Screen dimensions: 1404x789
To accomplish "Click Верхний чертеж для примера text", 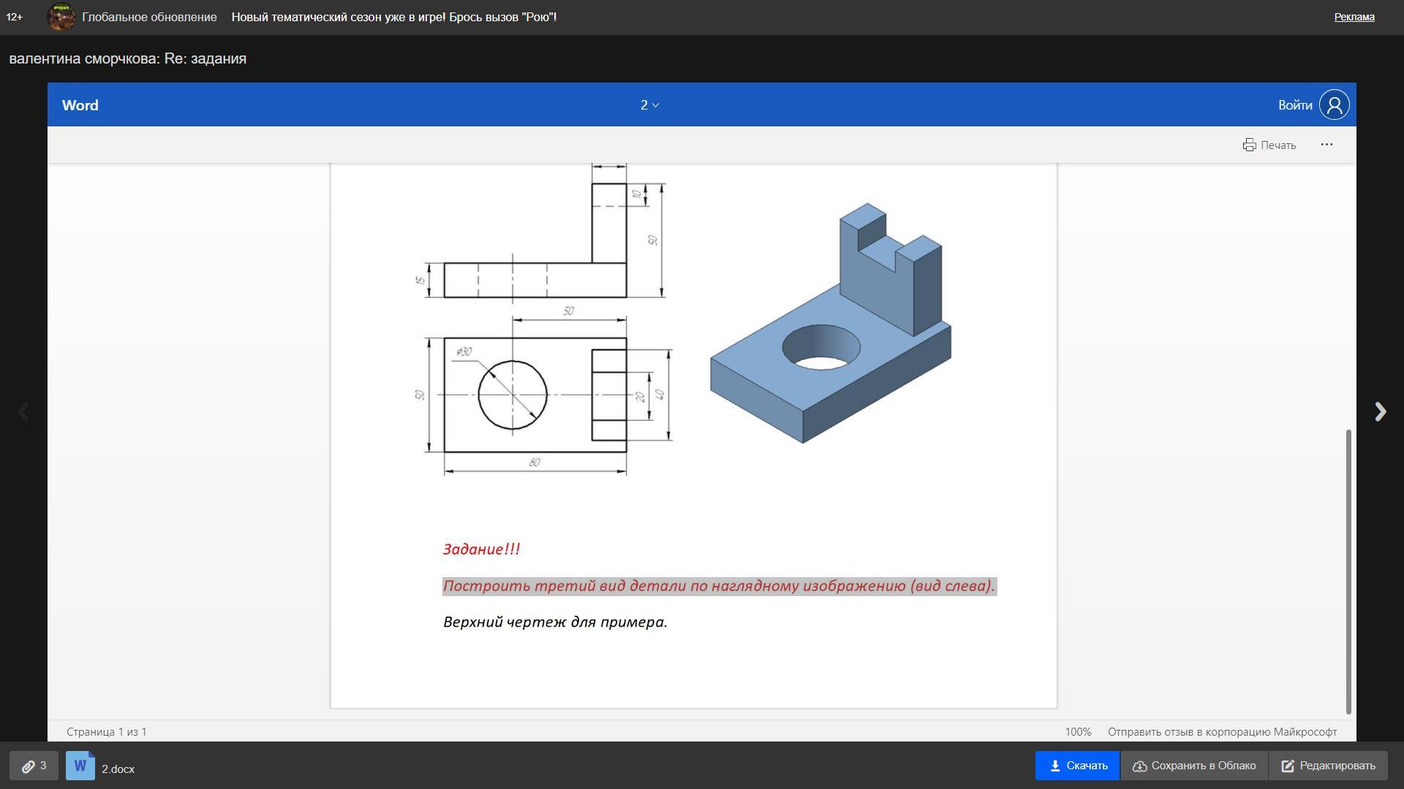I will coord(555,622).
